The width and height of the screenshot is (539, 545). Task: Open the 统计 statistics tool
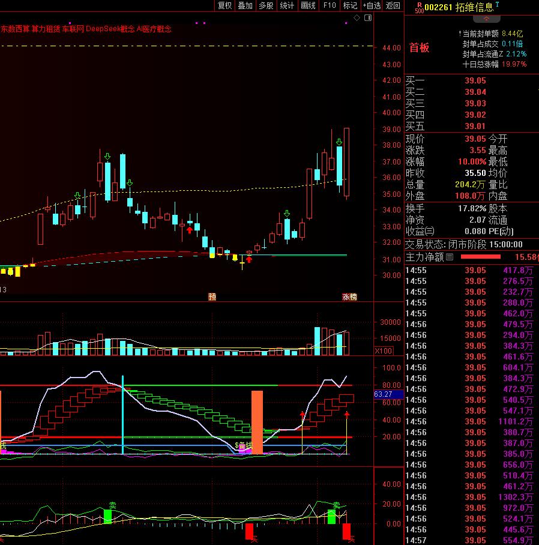(x=287, y=5)
